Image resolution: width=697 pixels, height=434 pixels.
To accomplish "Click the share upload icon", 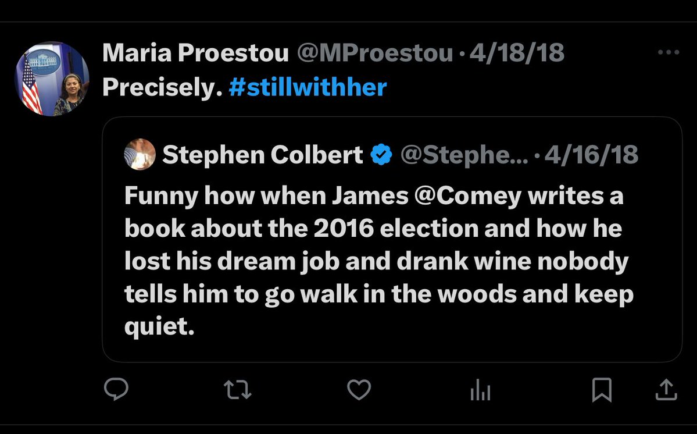I will click(666, 390).
